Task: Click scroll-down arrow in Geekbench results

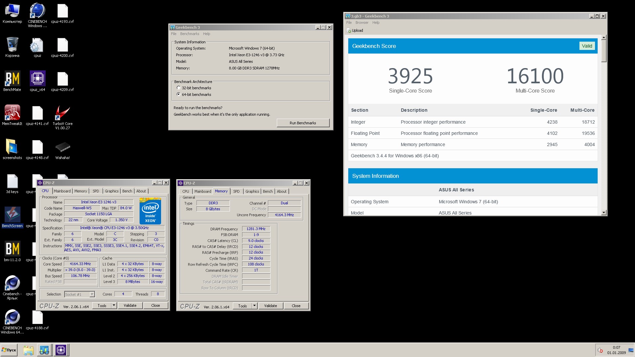Action: click(604, 213)
